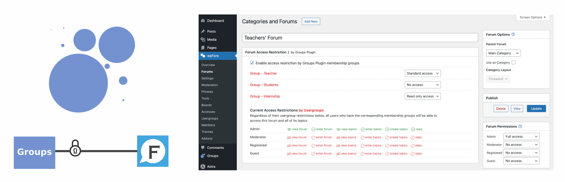
Task: Check the Use as Category checkbox
Action: (514, 62)
